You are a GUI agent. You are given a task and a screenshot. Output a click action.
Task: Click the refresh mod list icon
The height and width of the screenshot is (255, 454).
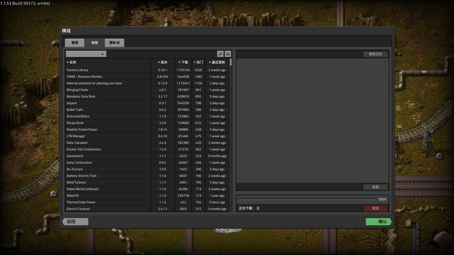point(228,54)
